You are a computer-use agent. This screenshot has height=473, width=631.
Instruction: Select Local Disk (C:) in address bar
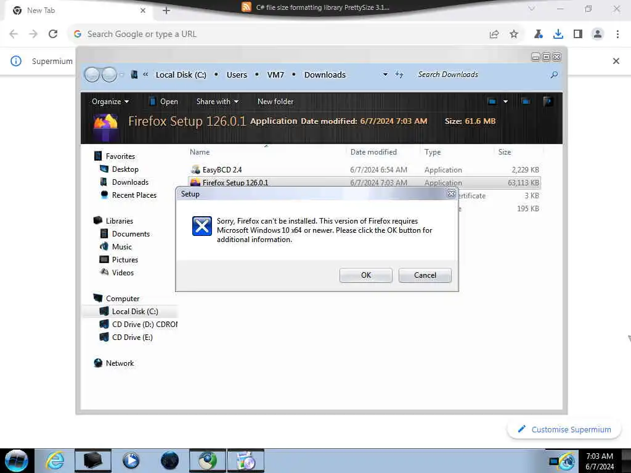click(181, 75)
